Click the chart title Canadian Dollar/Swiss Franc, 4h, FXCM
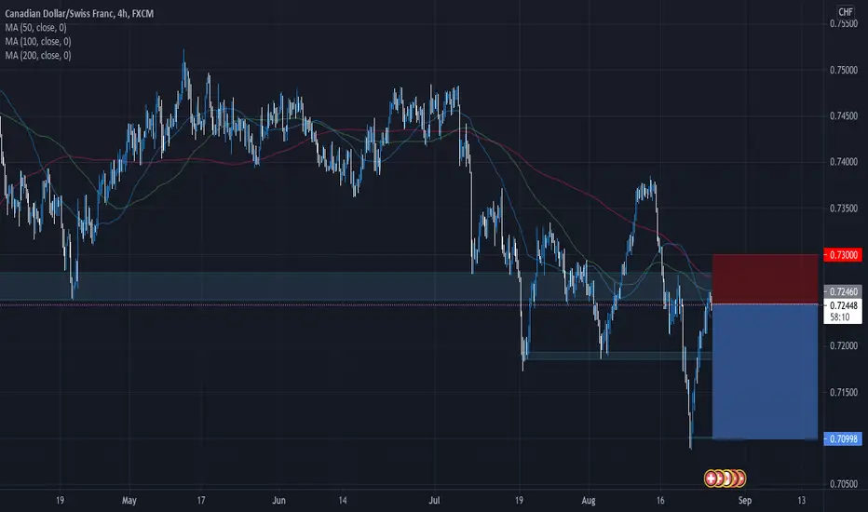Image resolution: width=868 pixels, height=512 pixels. tap(80, 13)
